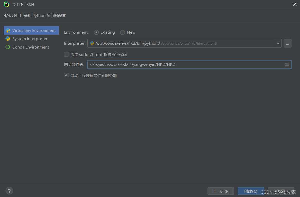Click the 上一步 (P) previous button
The width and height of the screenshot is (300, 197).
[221, 191]
